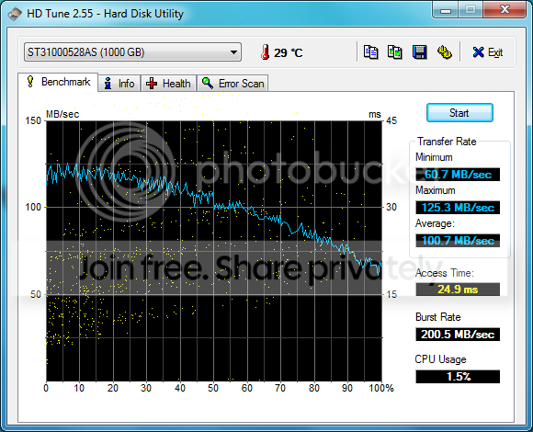Close the HD Tune window
The height and width of the screenshot is (432, 533).
pyautogui.click(x=505, y=10)
